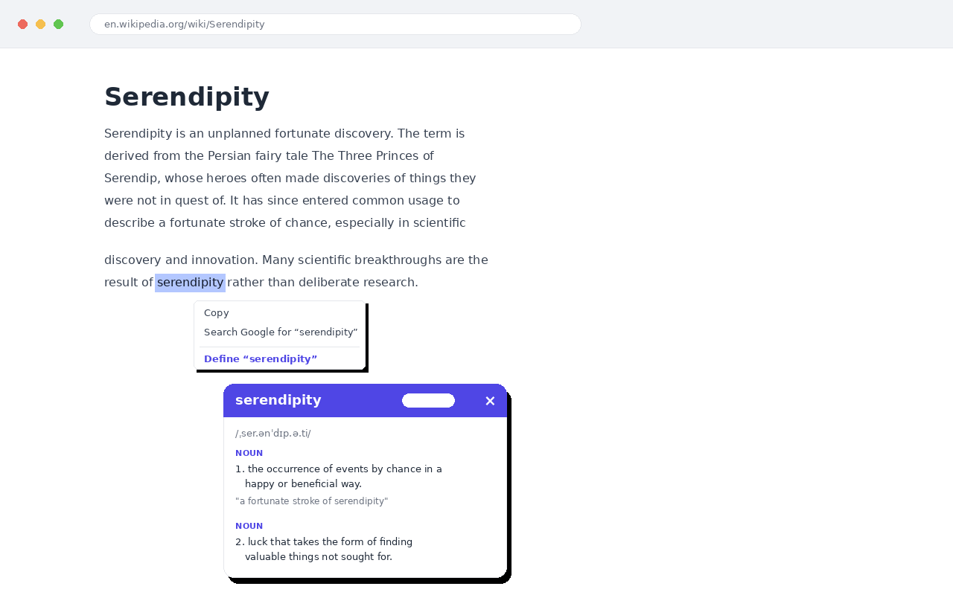Viewport: 953px width, 595px height.
Task: Click definition one about events by chance
Action: pos(339,477)
